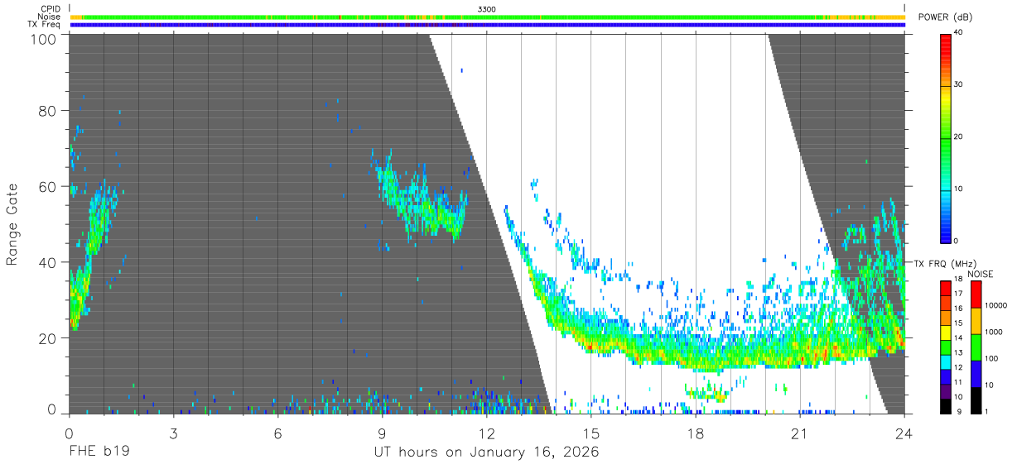Click the Noise color strip
This screenshot has width=1017, height=469.
(487, 17)
